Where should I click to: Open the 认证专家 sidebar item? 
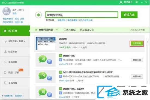coord(15,52)
